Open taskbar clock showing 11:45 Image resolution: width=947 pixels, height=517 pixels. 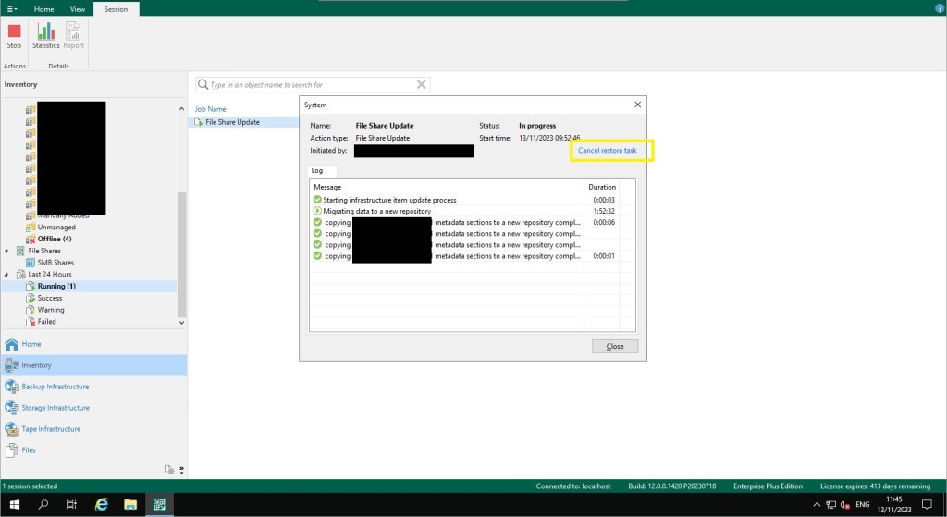[894, 504]
